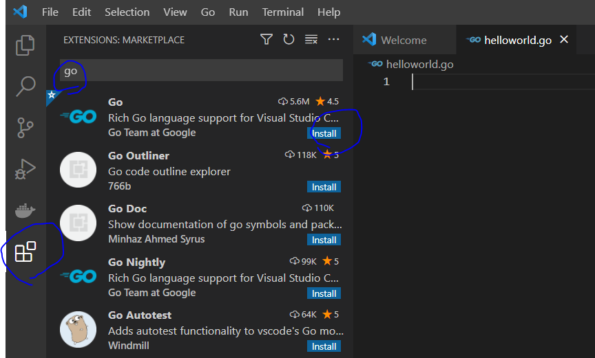
Task: Click 'Go code outline explorer' description
Action: (169, 172)
